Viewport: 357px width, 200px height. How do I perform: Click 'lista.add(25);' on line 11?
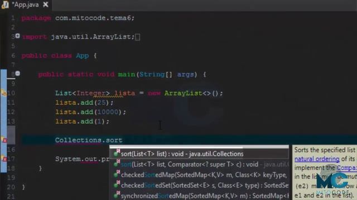tap(84, 102)
